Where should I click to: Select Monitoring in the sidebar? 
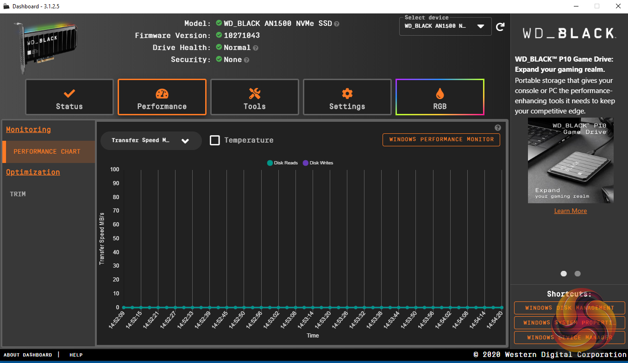click(28, 130)
